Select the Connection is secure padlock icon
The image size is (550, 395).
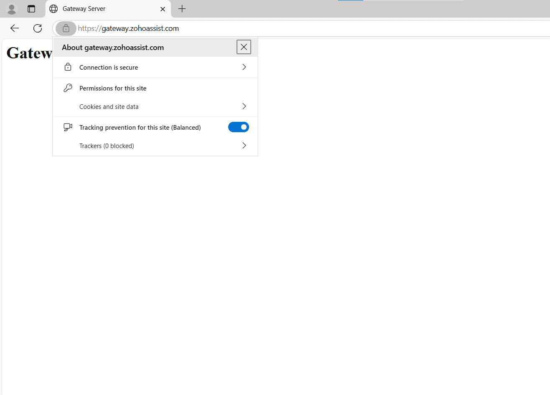click(x=68, y=67)
